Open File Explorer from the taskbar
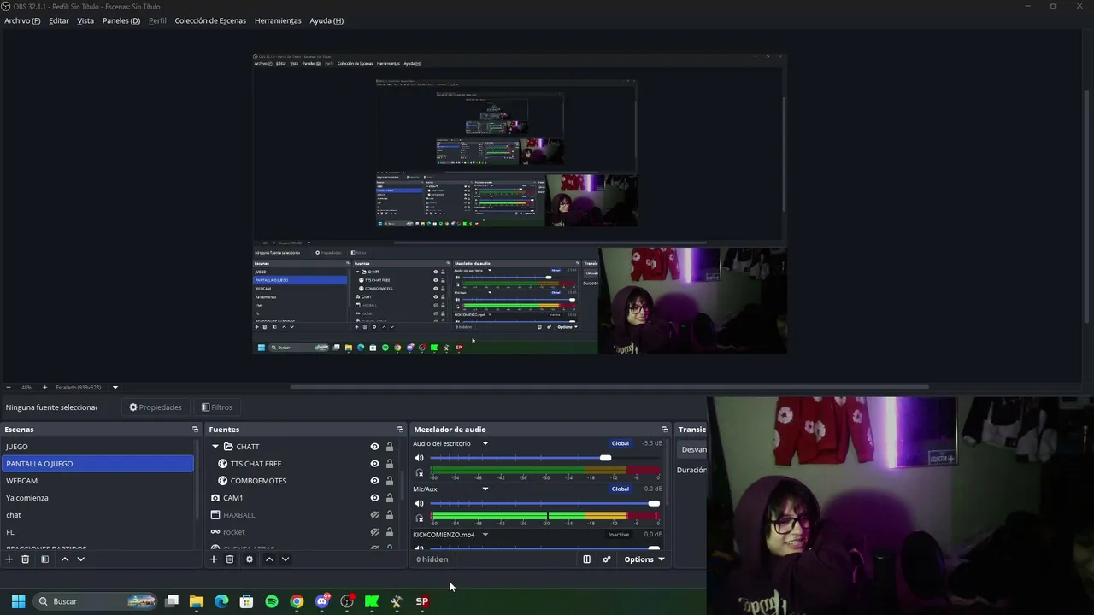The image size is (1094, 615). tap(197, 601)
